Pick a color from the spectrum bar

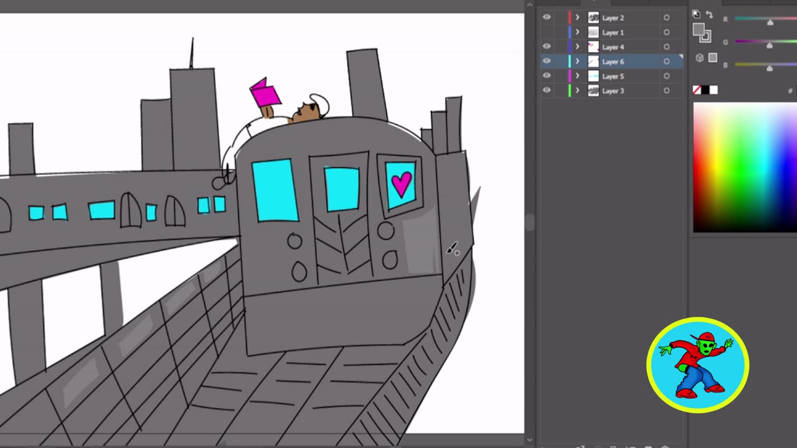(745, 167)
